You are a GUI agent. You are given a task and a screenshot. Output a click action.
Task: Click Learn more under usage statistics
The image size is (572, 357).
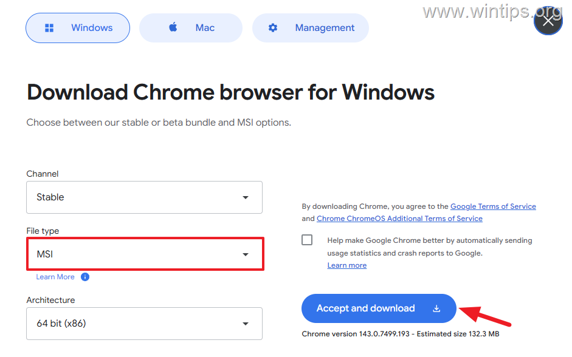[x=346, y=265]
